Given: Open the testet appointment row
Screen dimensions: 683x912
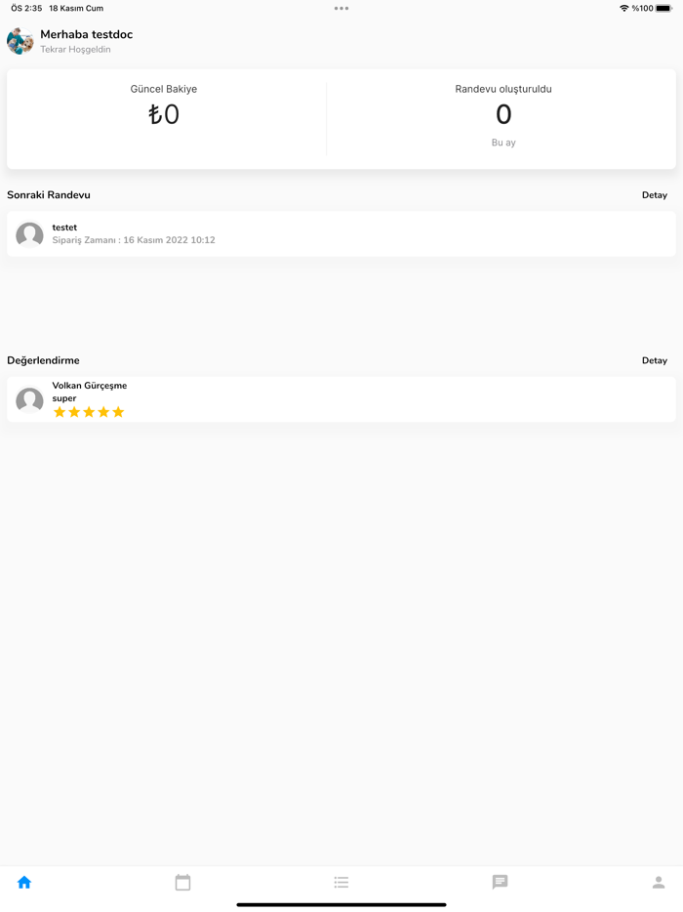Looking at the screenshot, I should pyautogui.click(x=341, y=234).
